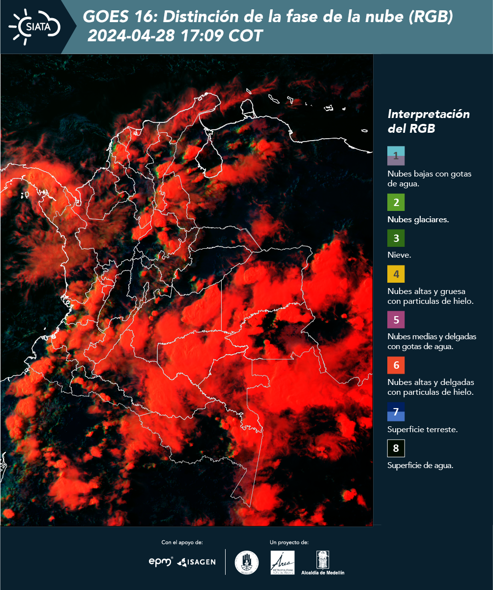Click the label 'Nieve.'
This screenshot has height=590, width=493.
click(x=399, y=255)
